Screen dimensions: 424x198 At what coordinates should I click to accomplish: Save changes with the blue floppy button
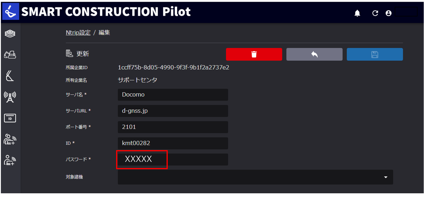coord(375,54)
